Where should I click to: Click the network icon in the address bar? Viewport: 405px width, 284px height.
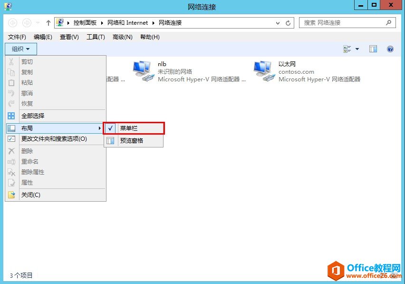60,22
